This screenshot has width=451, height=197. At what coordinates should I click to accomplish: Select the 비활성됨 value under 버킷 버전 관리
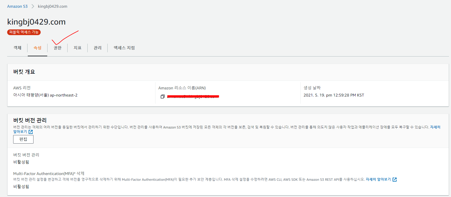(x=21, y=162)
